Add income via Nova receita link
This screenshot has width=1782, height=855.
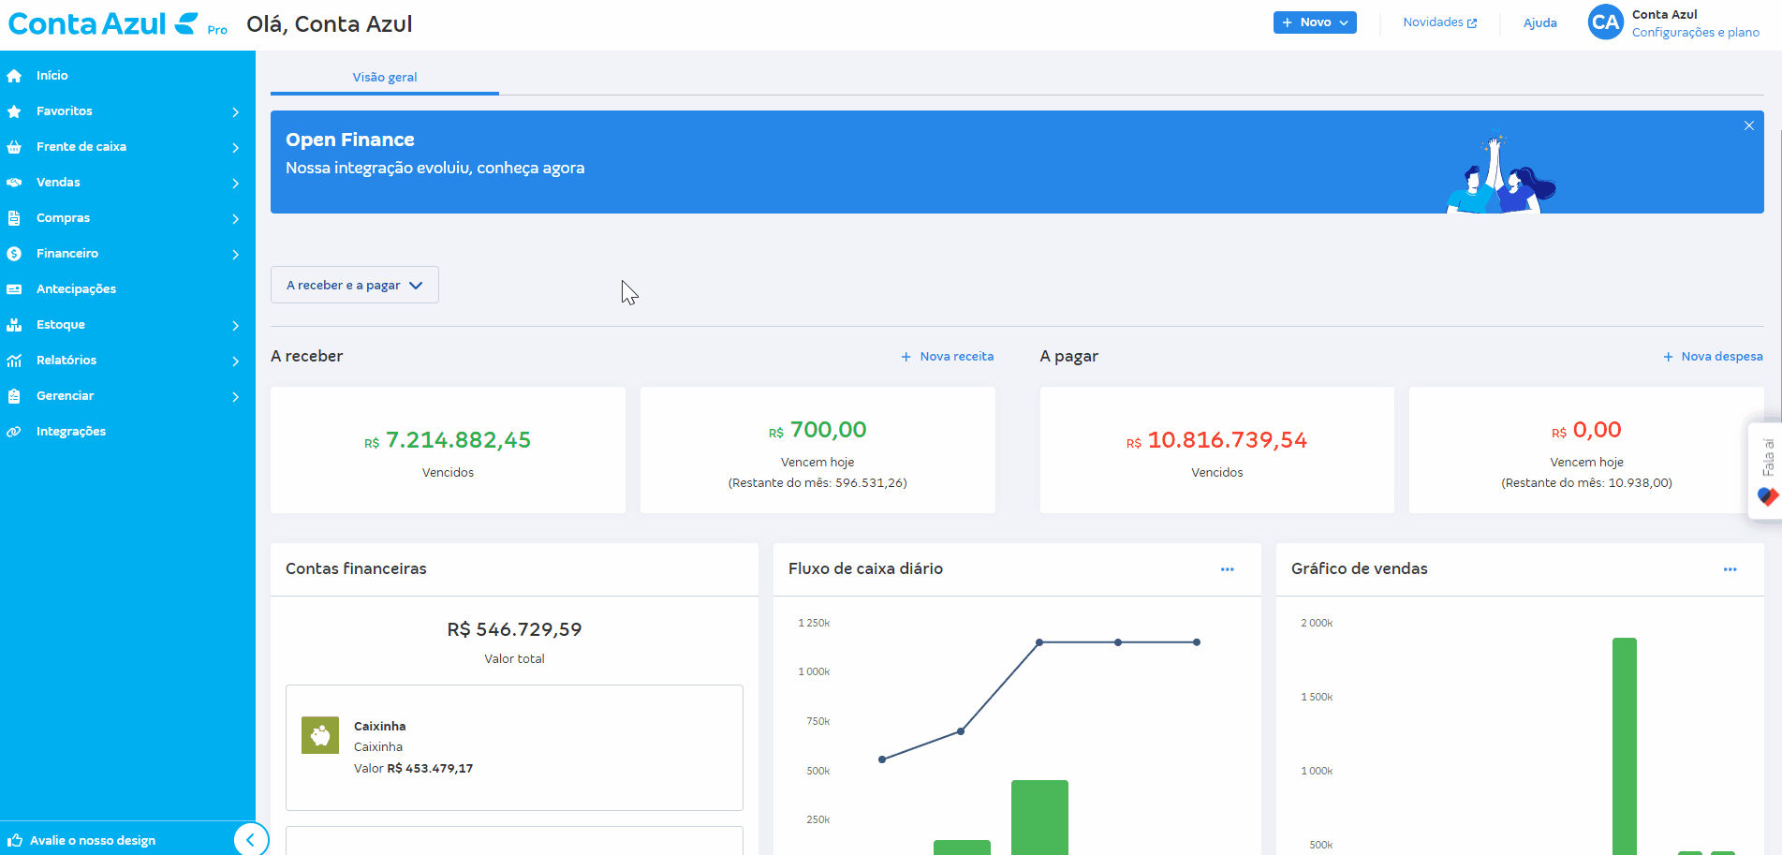947,356
